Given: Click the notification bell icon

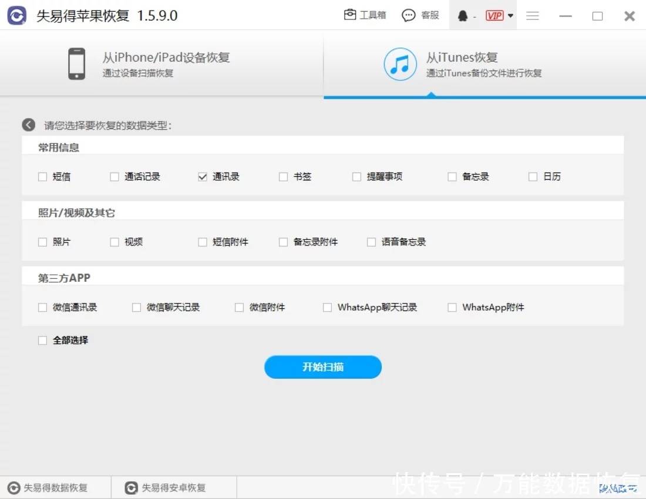Looking at the screenshot, I should (x=462, y=15).
